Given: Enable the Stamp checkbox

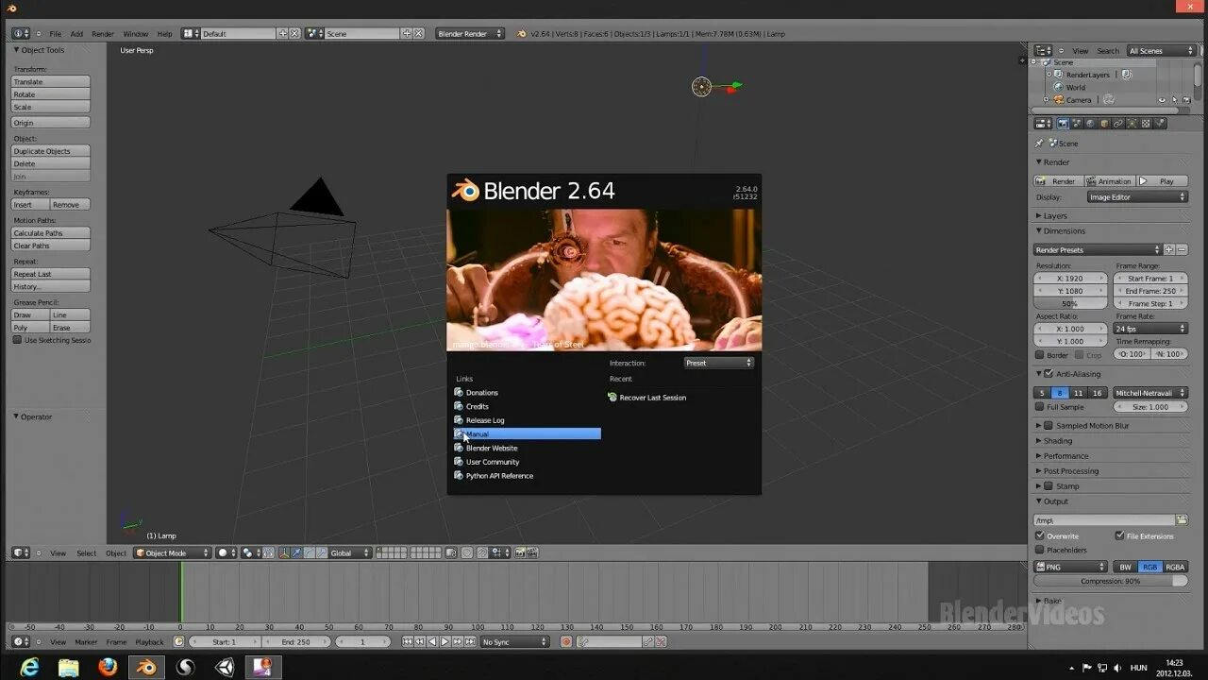Looking at the screenshot, I should point(1049,486).
